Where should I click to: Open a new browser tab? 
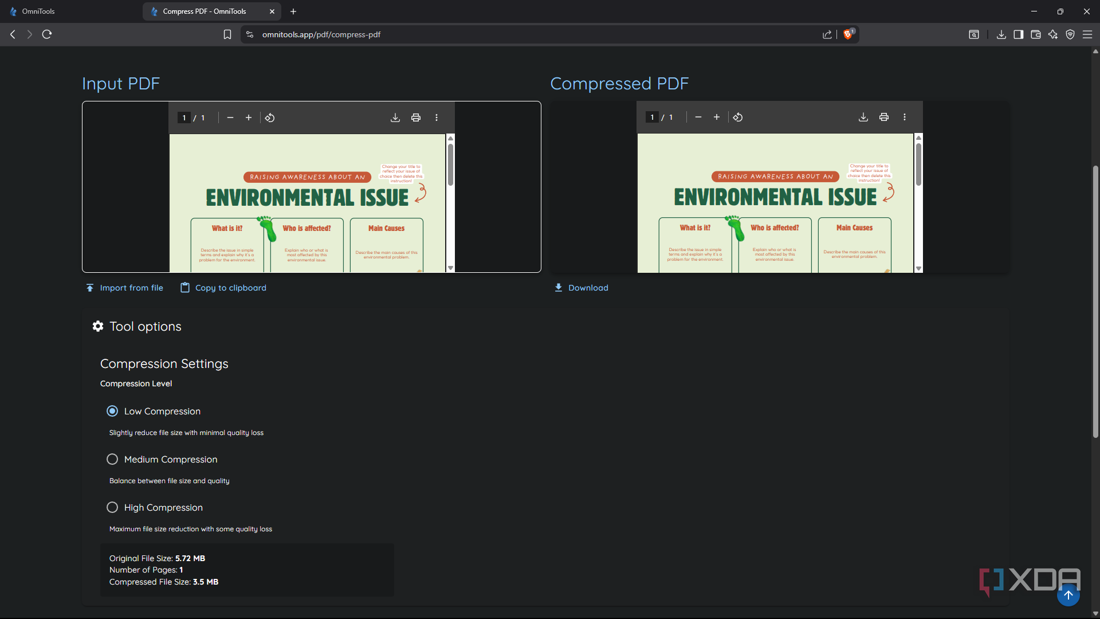293,11
